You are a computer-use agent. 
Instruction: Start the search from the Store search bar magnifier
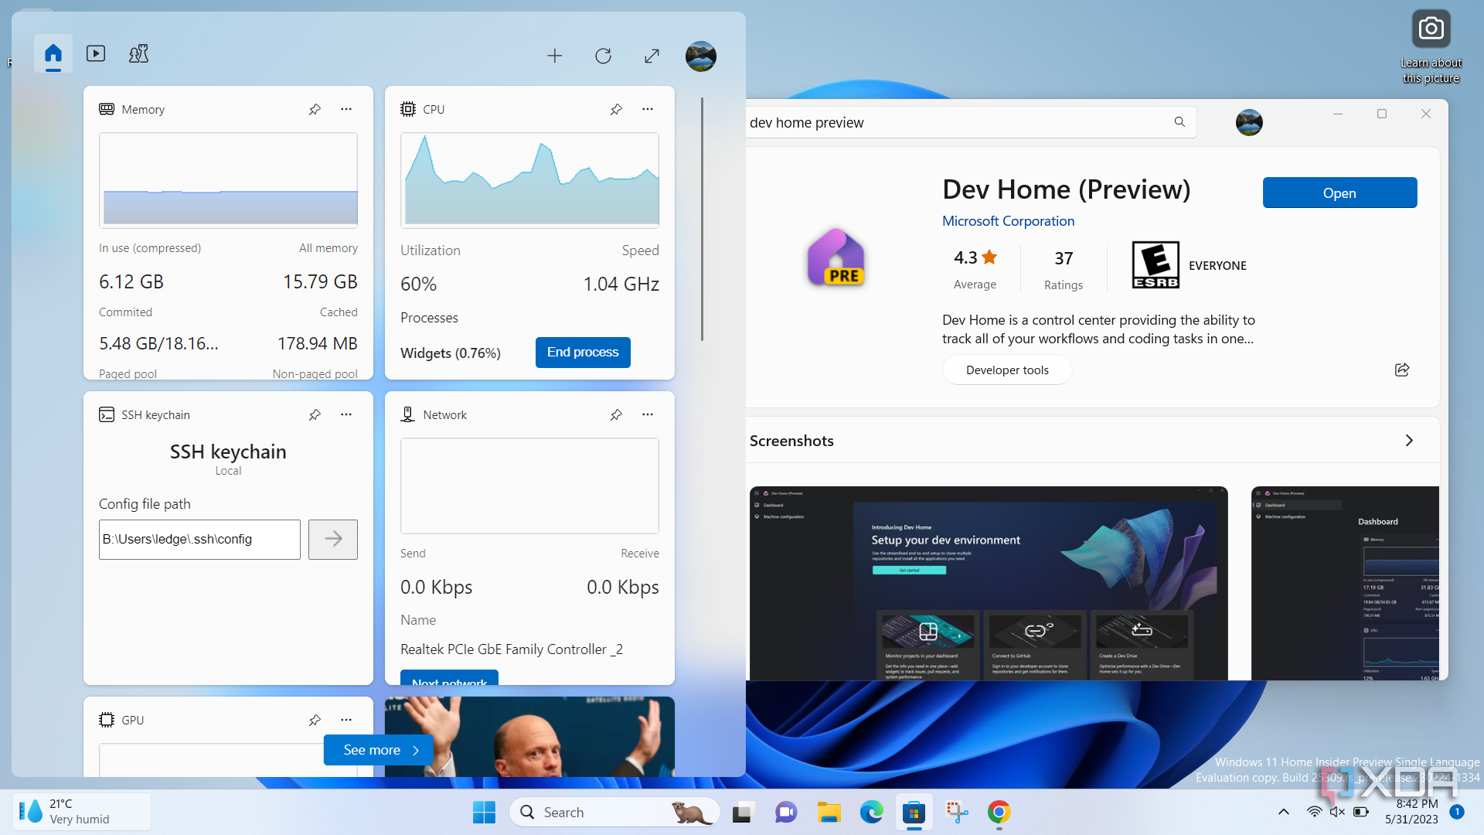pyautogui.click(x=1179, y=121)
